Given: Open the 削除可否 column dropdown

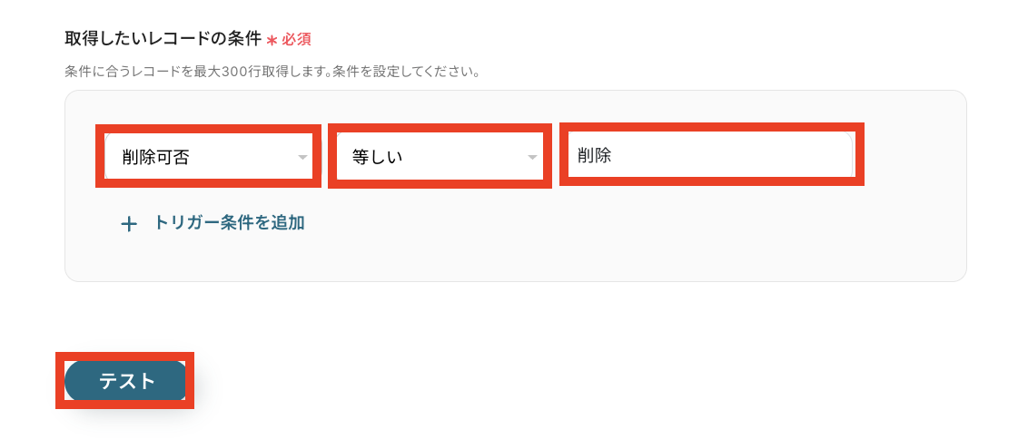Looking at the screenshot, I should [209, 156].
